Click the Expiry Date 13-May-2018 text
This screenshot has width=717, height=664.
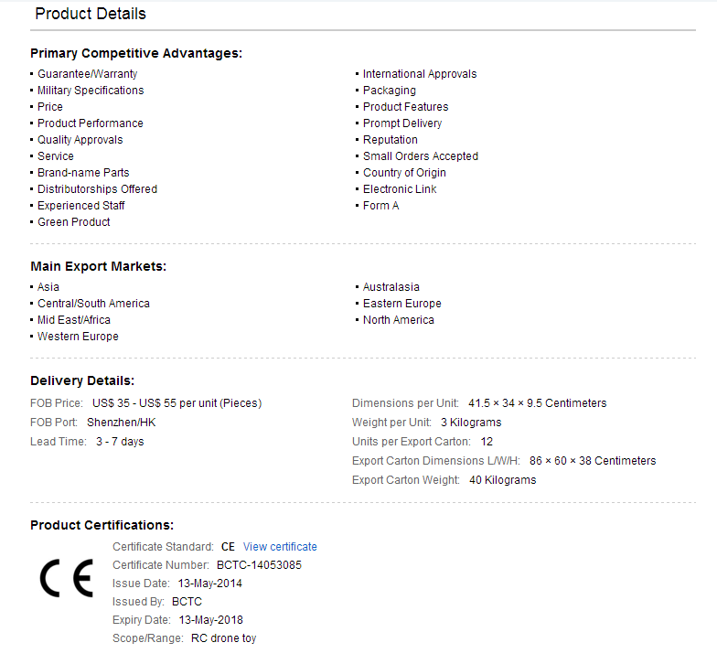(x=210, y=620)
